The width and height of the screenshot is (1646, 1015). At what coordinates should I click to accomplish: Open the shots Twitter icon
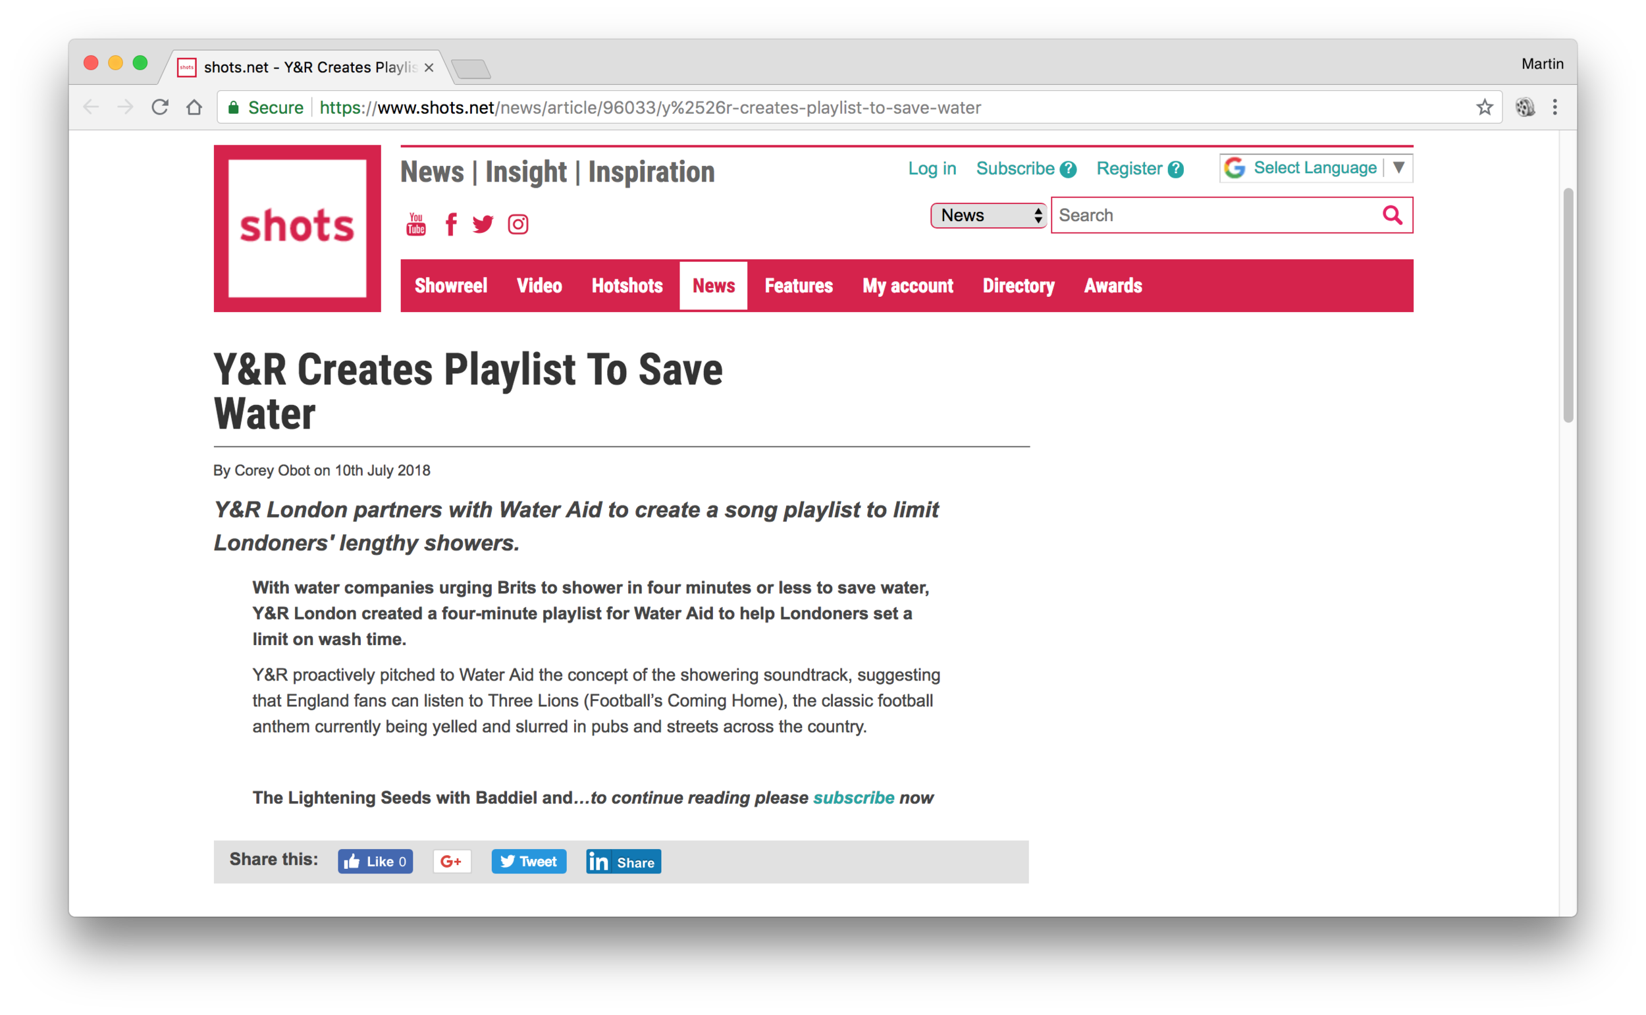pos(483,224)
